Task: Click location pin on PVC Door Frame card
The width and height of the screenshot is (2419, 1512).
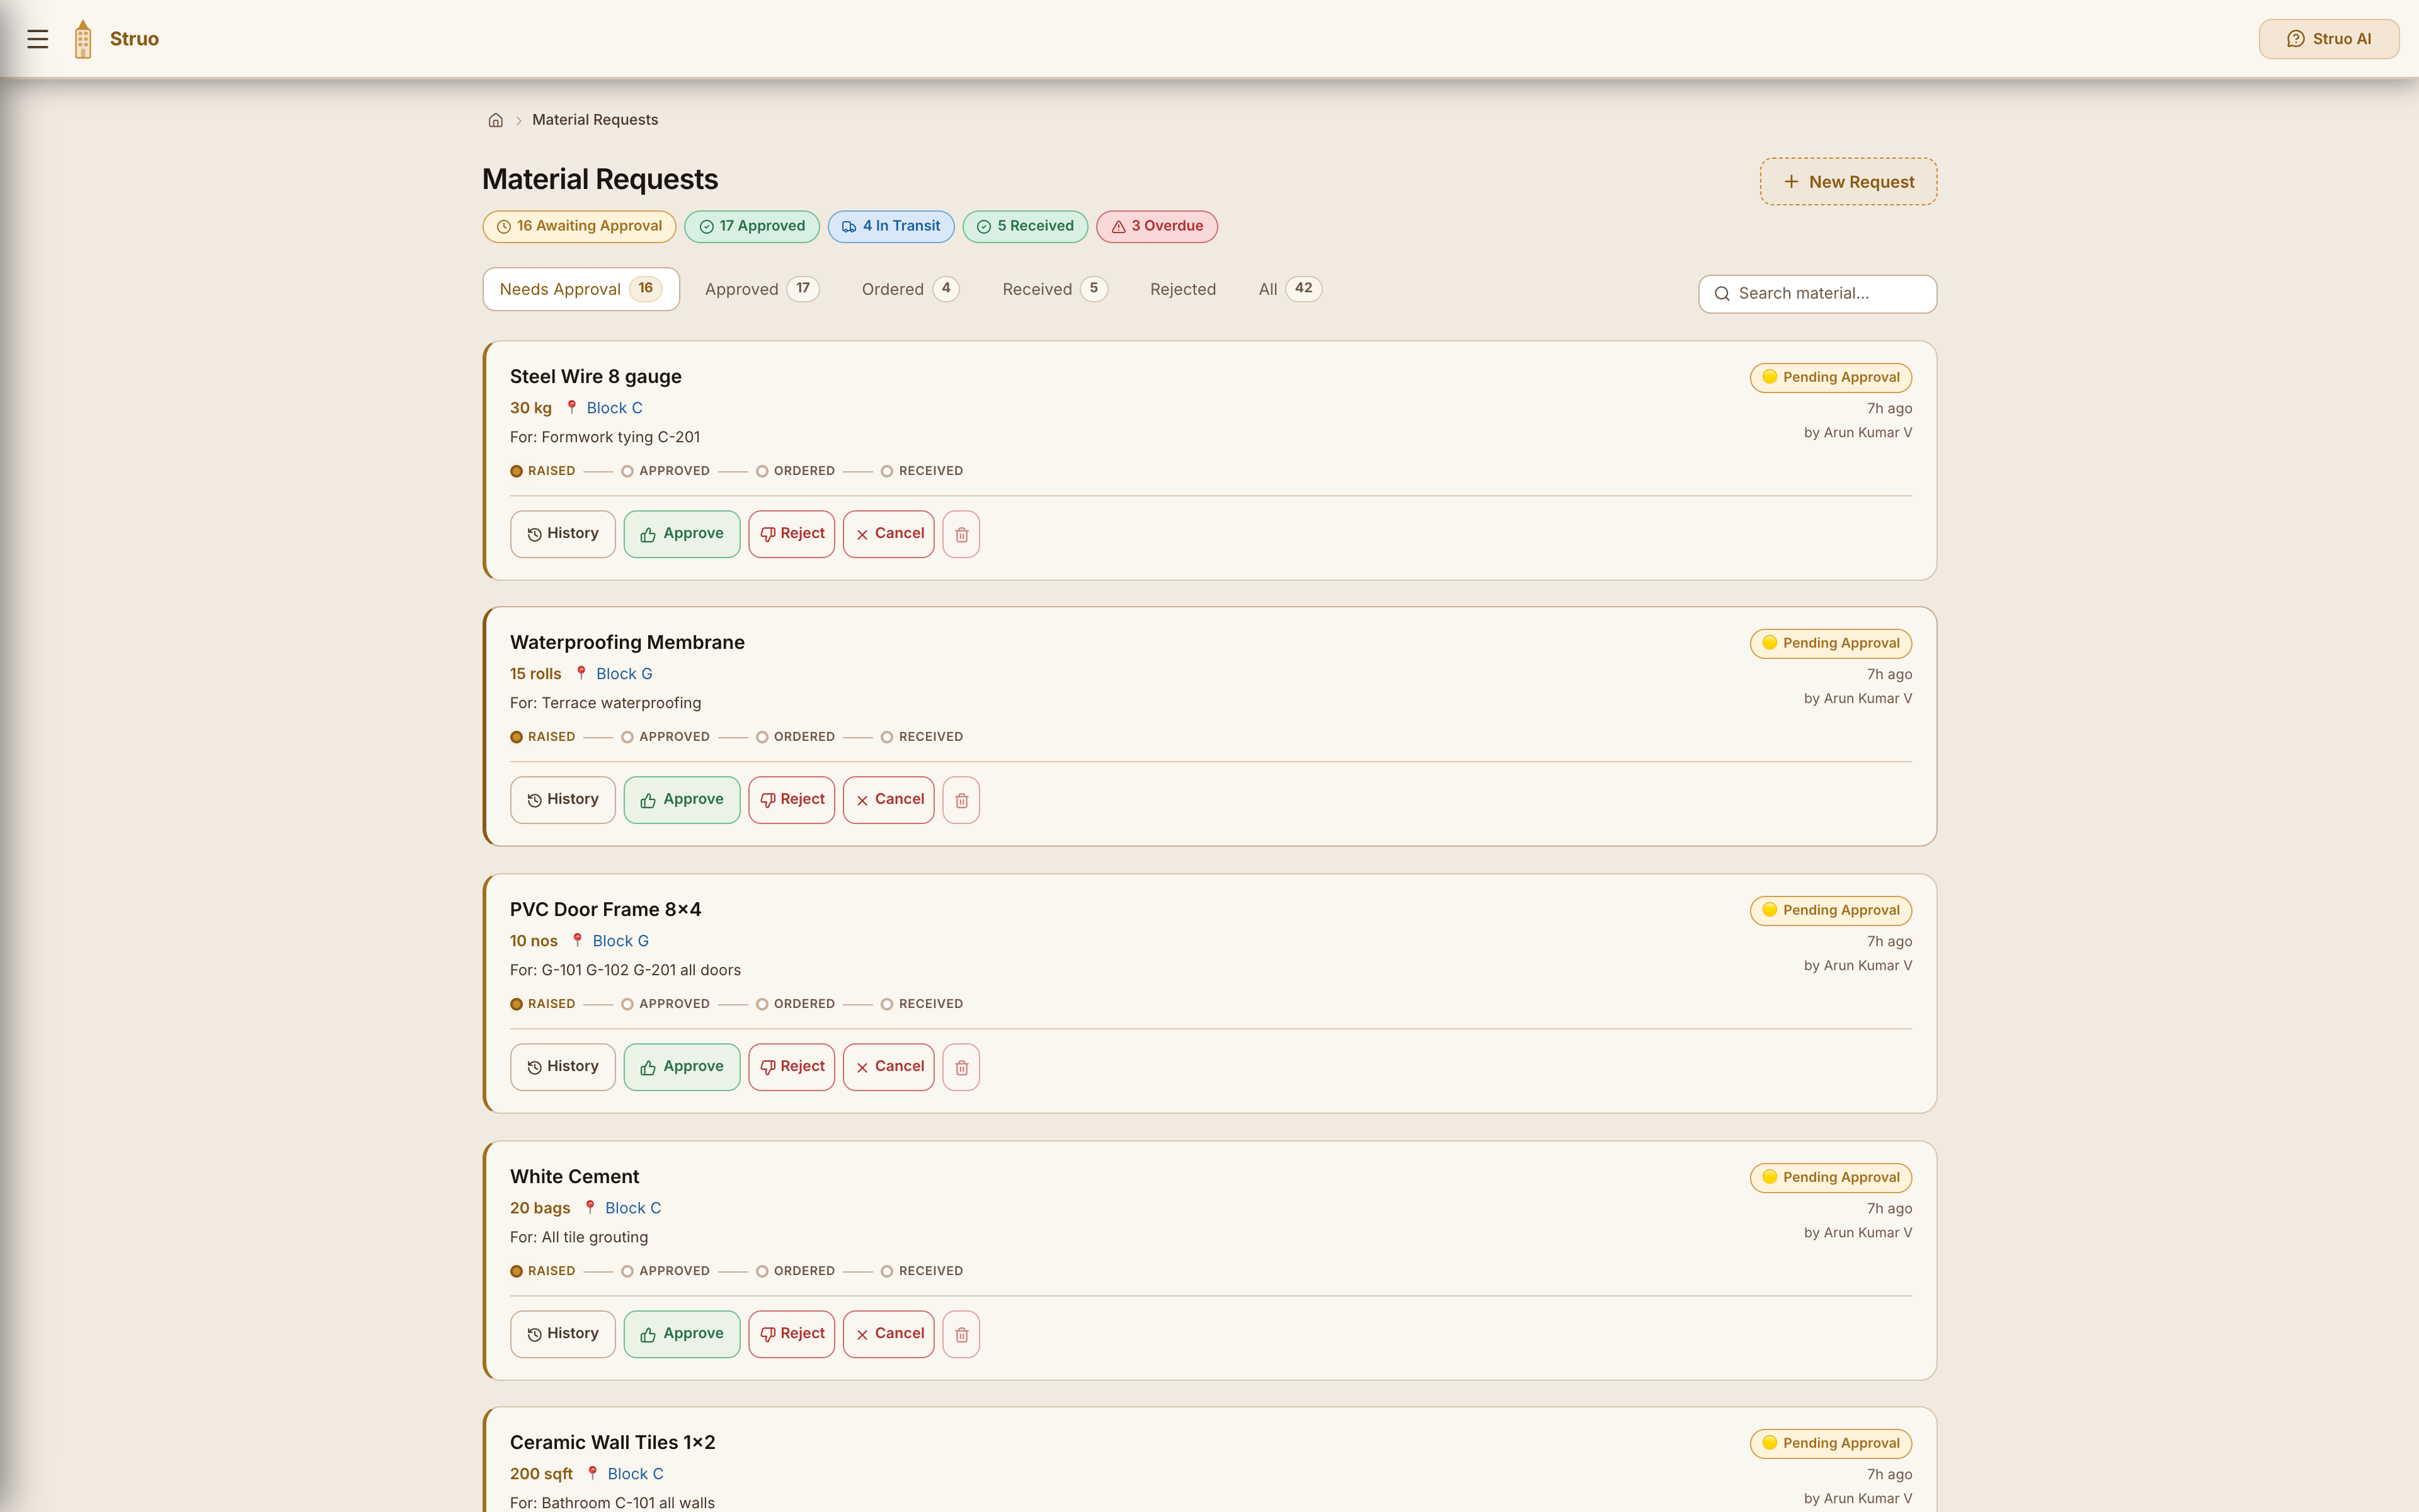Action: click(x=577, y=940)
